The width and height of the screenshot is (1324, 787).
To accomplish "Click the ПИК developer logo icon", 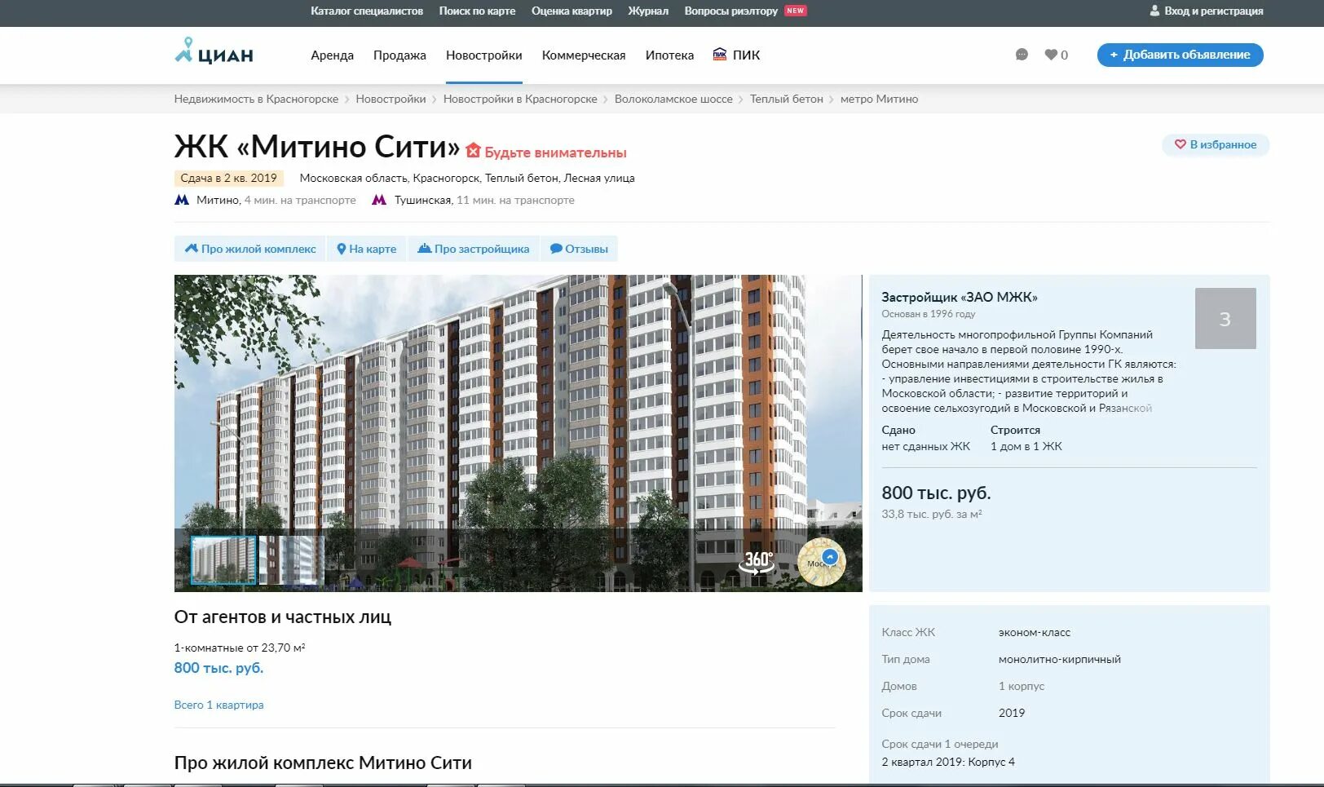I will (719, 55).
